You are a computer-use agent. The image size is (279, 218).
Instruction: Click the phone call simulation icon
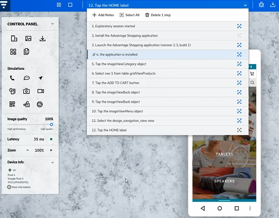13,78
